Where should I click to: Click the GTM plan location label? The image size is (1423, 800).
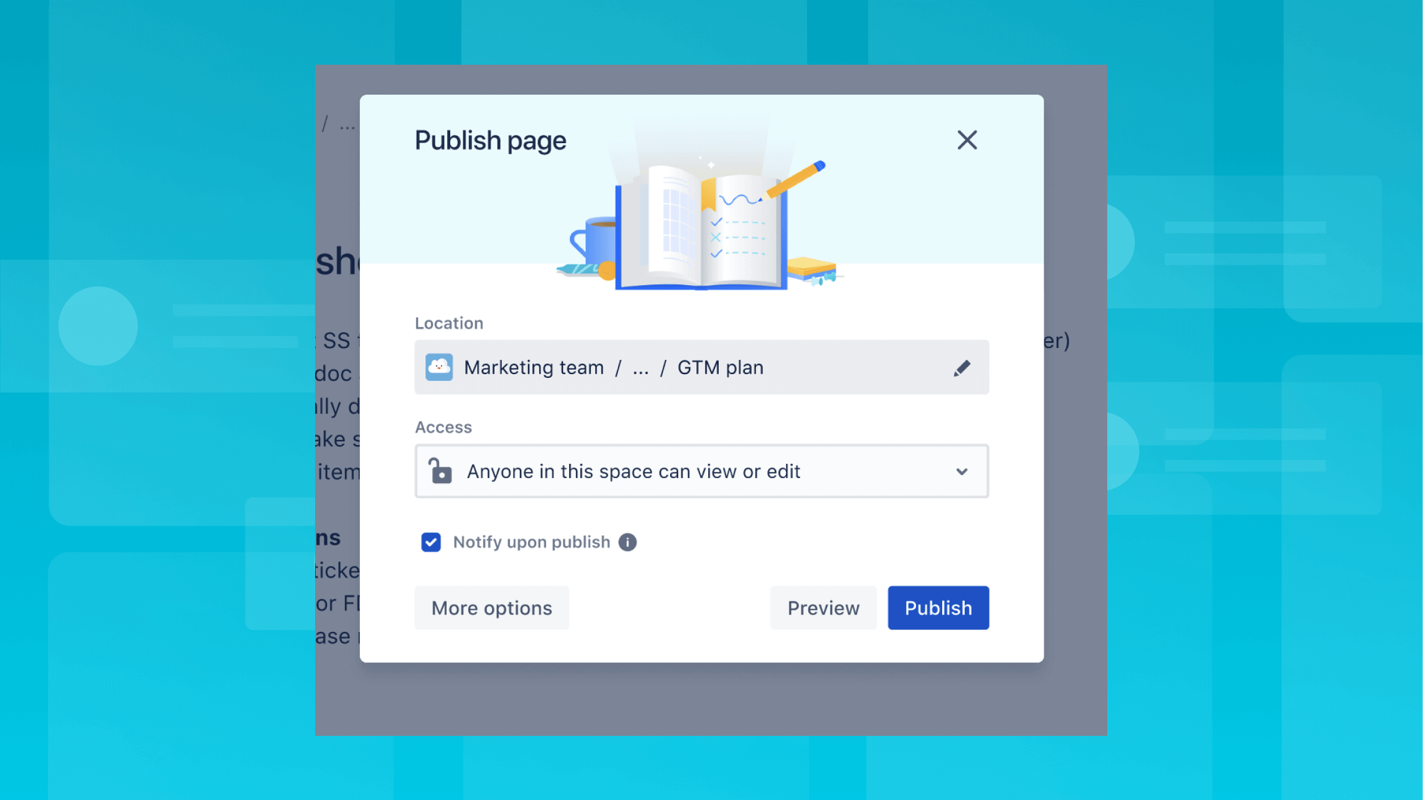click(719, 366)
